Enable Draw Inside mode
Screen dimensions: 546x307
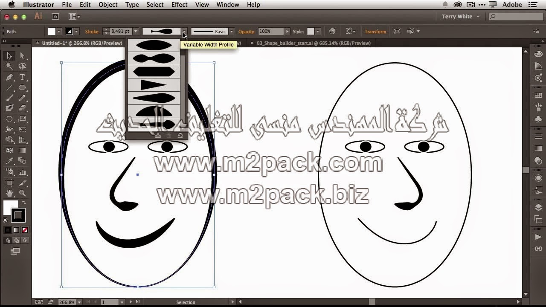(24, 240)
